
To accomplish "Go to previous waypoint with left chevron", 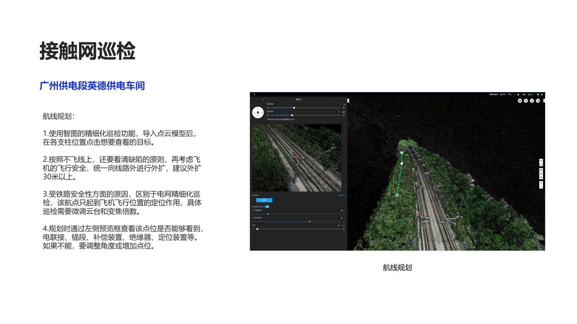I will pos(263,100).
